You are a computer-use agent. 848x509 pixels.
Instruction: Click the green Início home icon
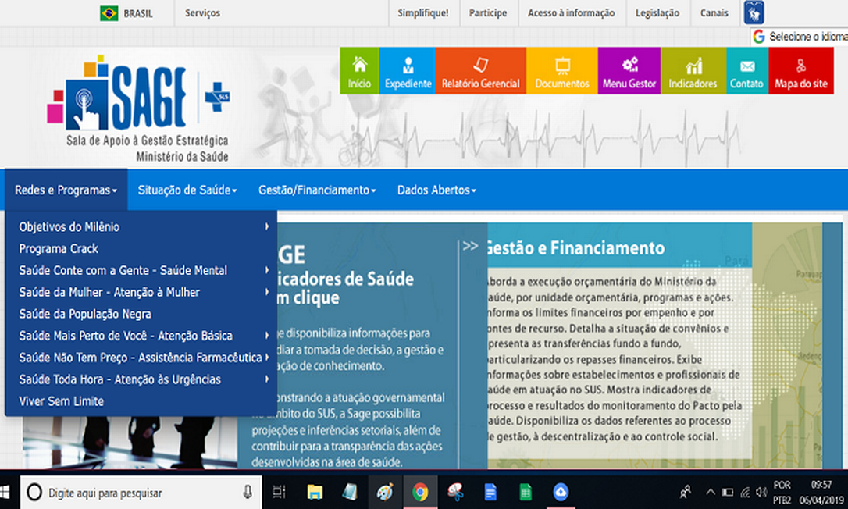[x=359, y=70]
